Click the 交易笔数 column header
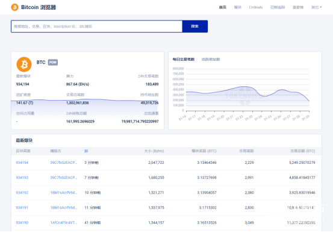333x232 pixels. click(246, 151)
